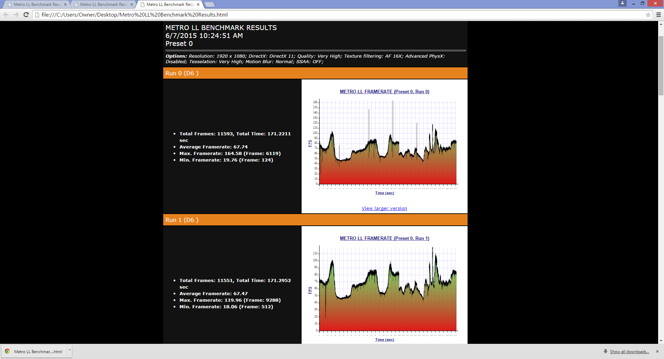Close the downloads bar
This screenshot has height=359, width=664.
coord(657,351)
